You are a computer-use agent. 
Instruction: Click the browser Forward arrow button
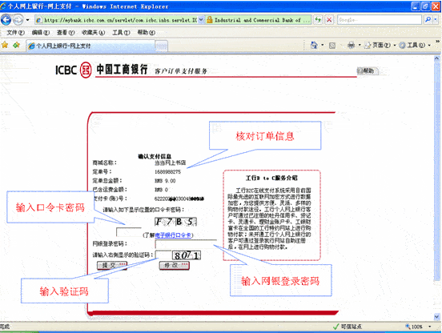tap(18, 20)
